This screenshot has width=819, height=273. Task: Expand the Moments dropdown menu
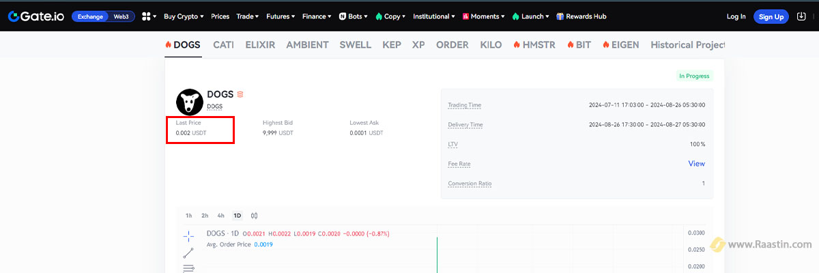484,16
